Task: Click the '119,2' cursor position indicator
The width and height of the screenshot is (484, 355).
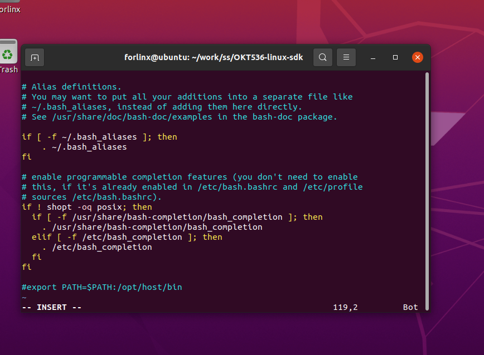Action: coord(345,307)
